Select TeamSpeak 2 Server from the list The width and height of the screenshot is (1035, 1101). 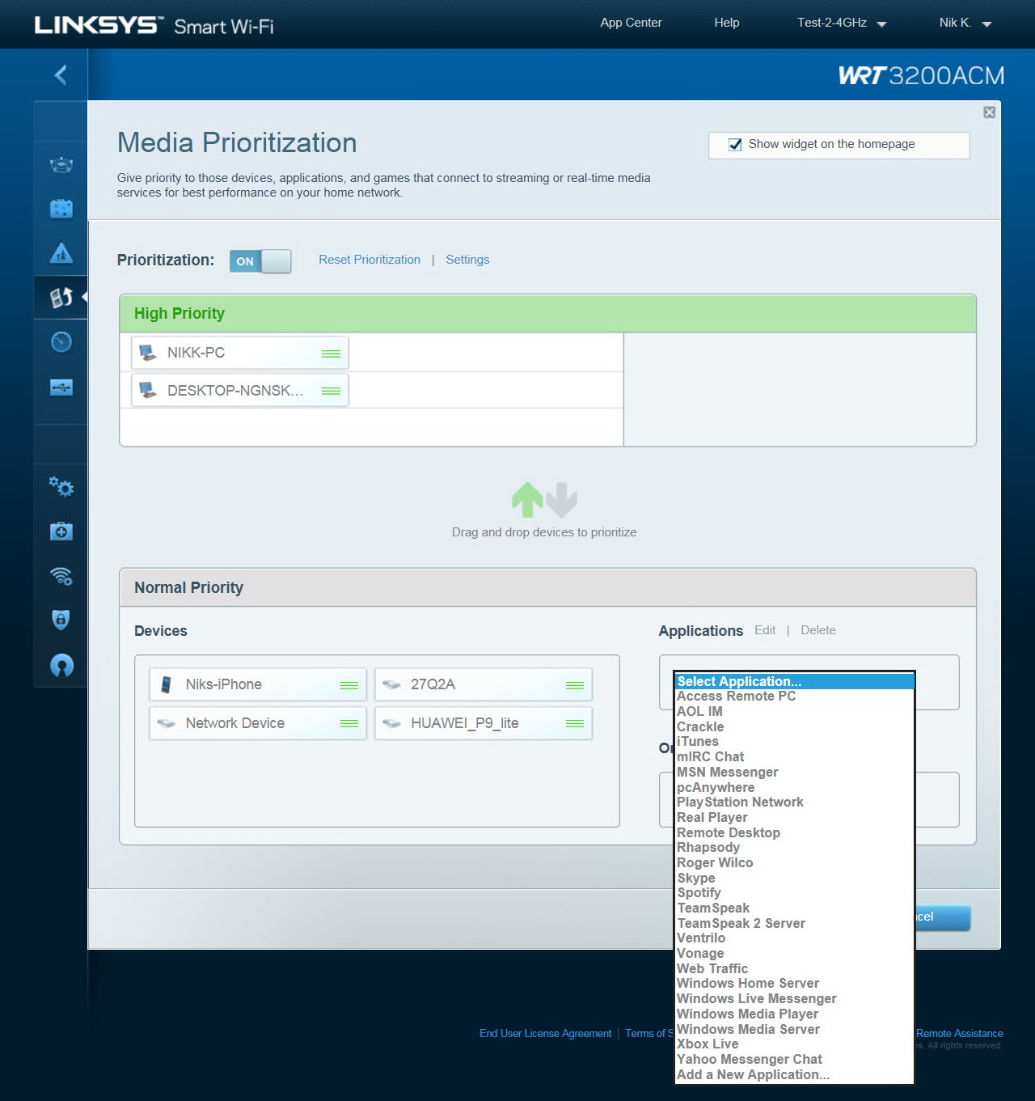point(795,923)
